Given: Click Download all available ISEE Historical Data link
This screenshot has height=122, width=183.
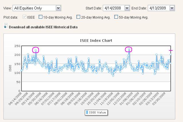Looking at the screenshot, I should [x=43, y=27].
